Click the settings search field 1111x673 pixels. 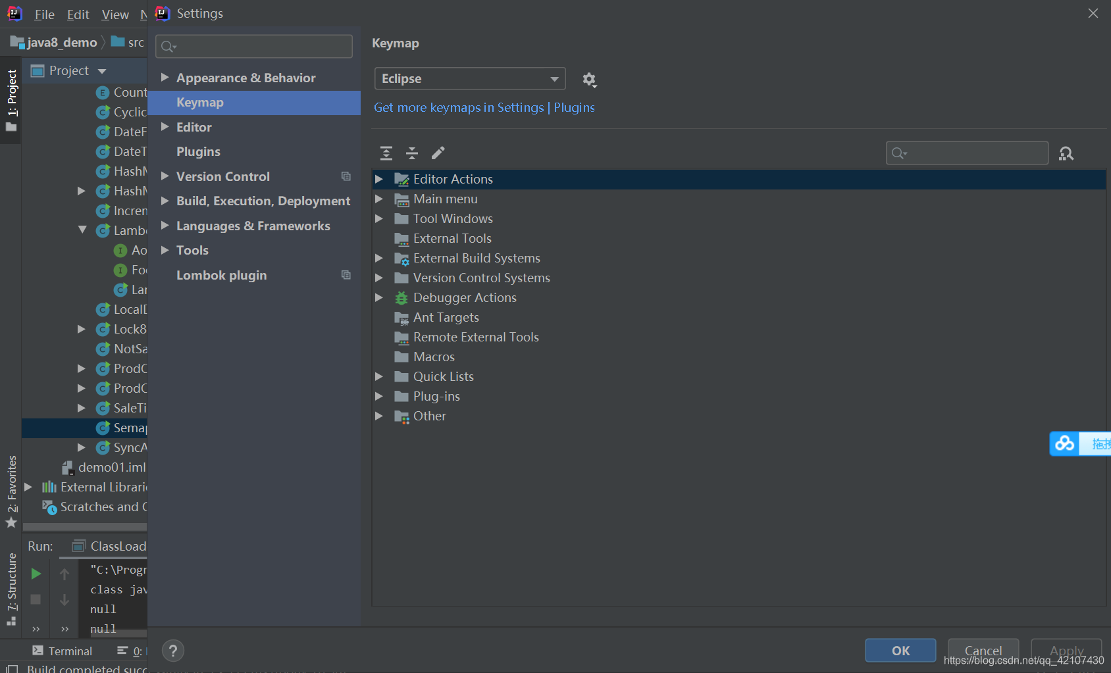(254, 46)
